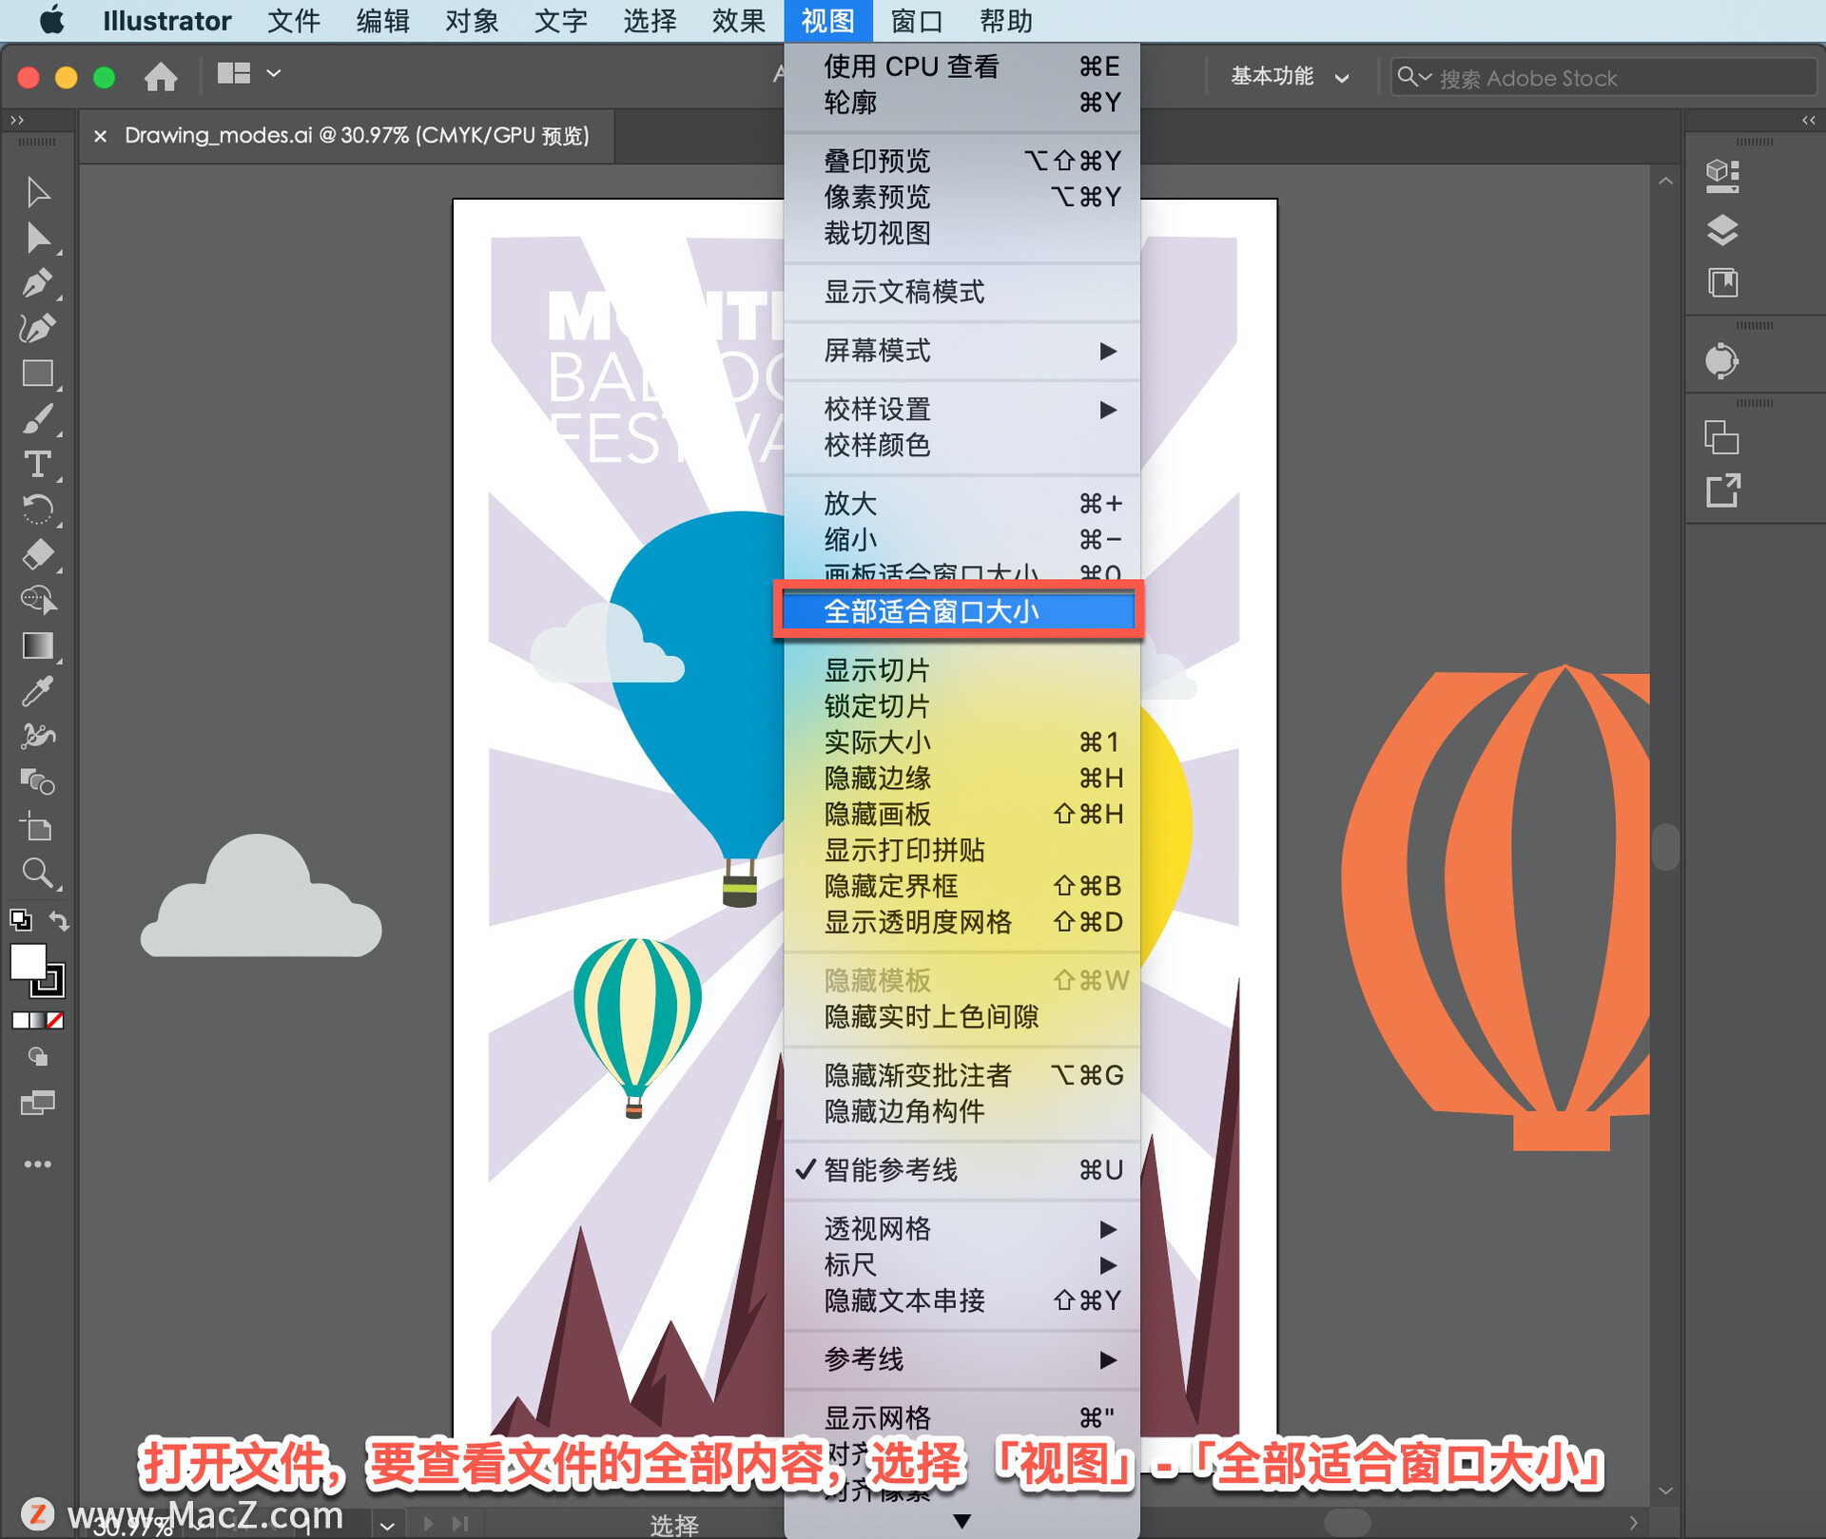Click 缩小 zoom out
Viewport: 1826px width, 1539px height.
[962, 540]
